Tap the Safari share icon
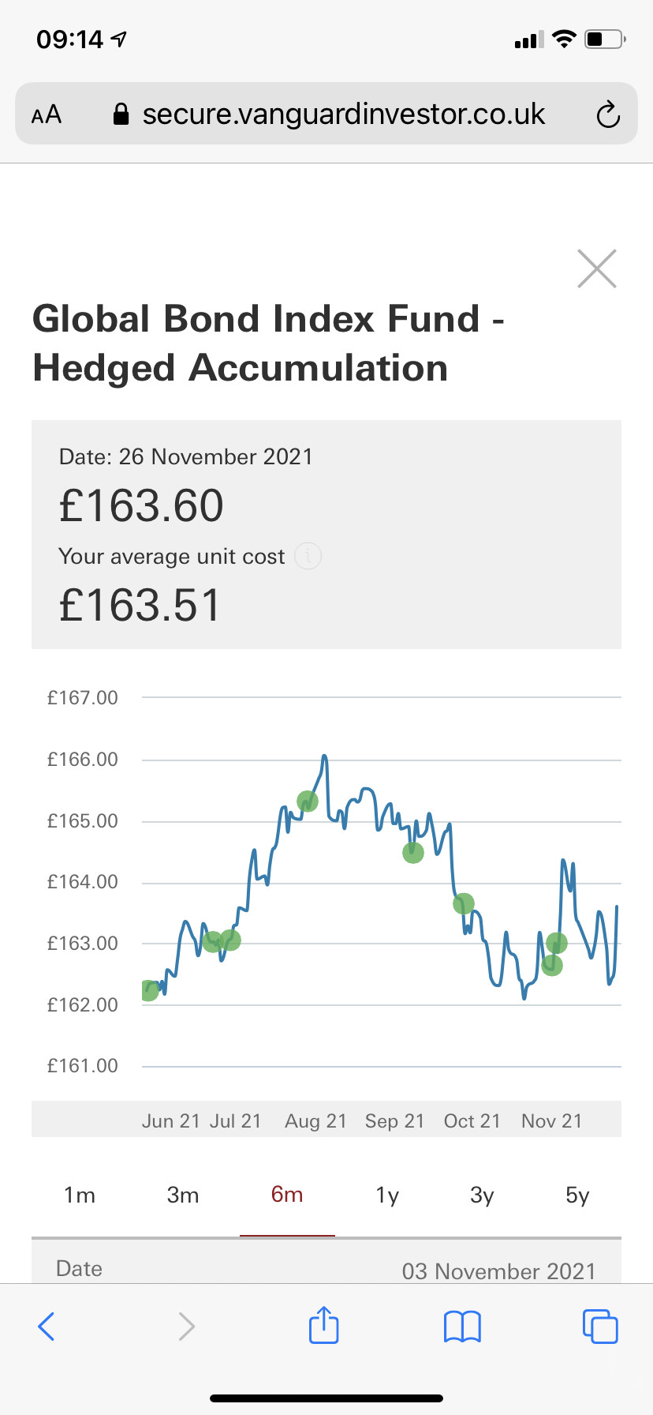The image size is (653, 1415). coord(323,1326)
